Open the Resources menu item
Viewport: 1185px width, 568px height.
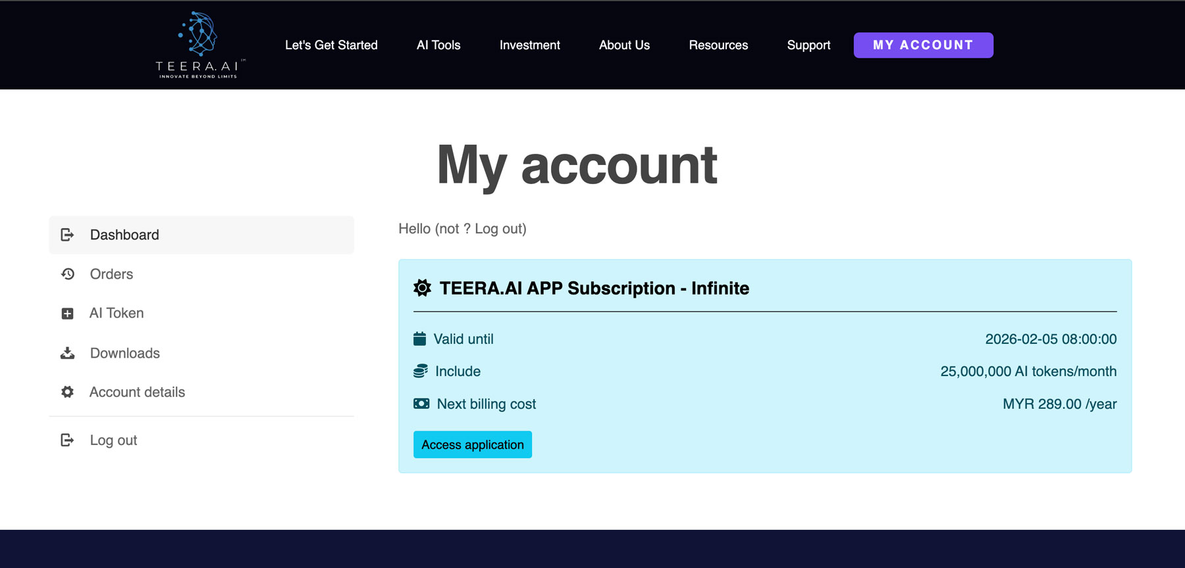coord(718,45)
